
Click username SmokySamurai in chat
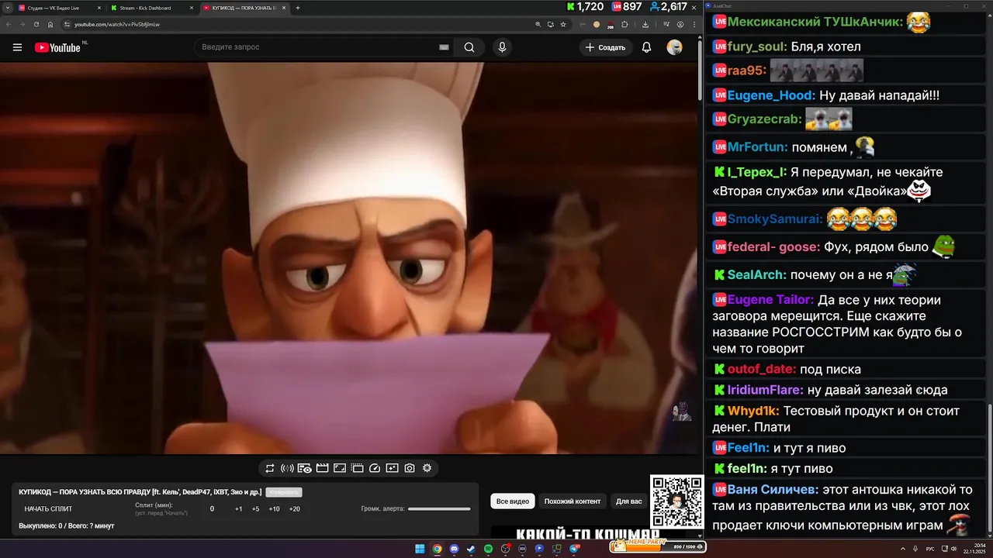pos(774,219)
